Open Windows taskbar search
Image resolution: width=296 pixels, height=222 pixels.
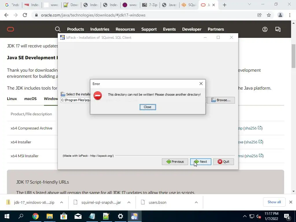click(x=21, y=216)
